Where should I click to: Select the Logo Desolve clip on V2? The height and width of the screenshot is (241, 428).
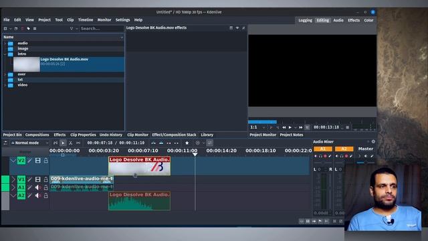pos(140,165)
